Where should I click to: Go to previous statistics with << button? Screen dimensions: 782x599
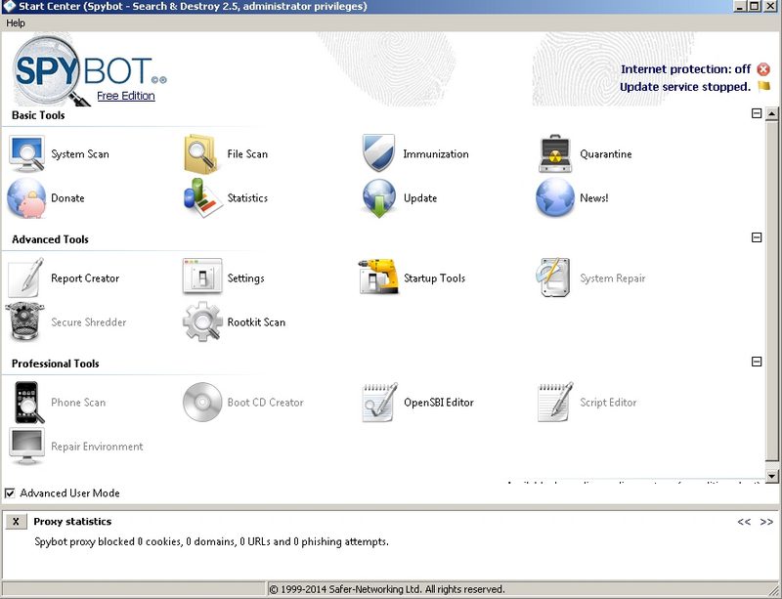tap(744, 522)
